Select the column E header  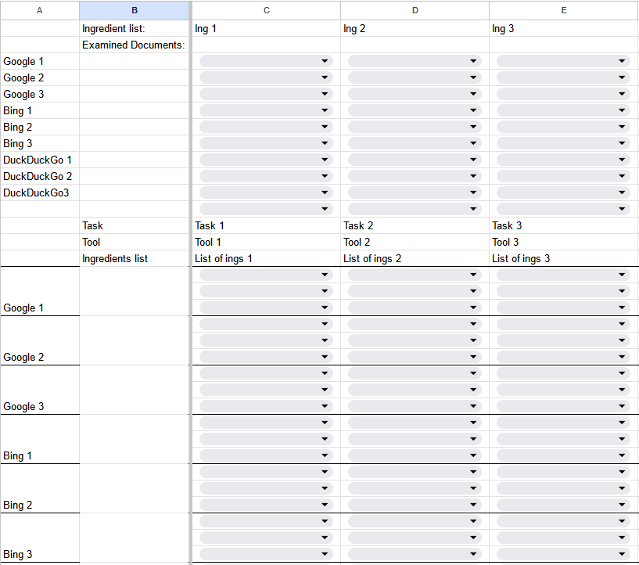[563, 10]
